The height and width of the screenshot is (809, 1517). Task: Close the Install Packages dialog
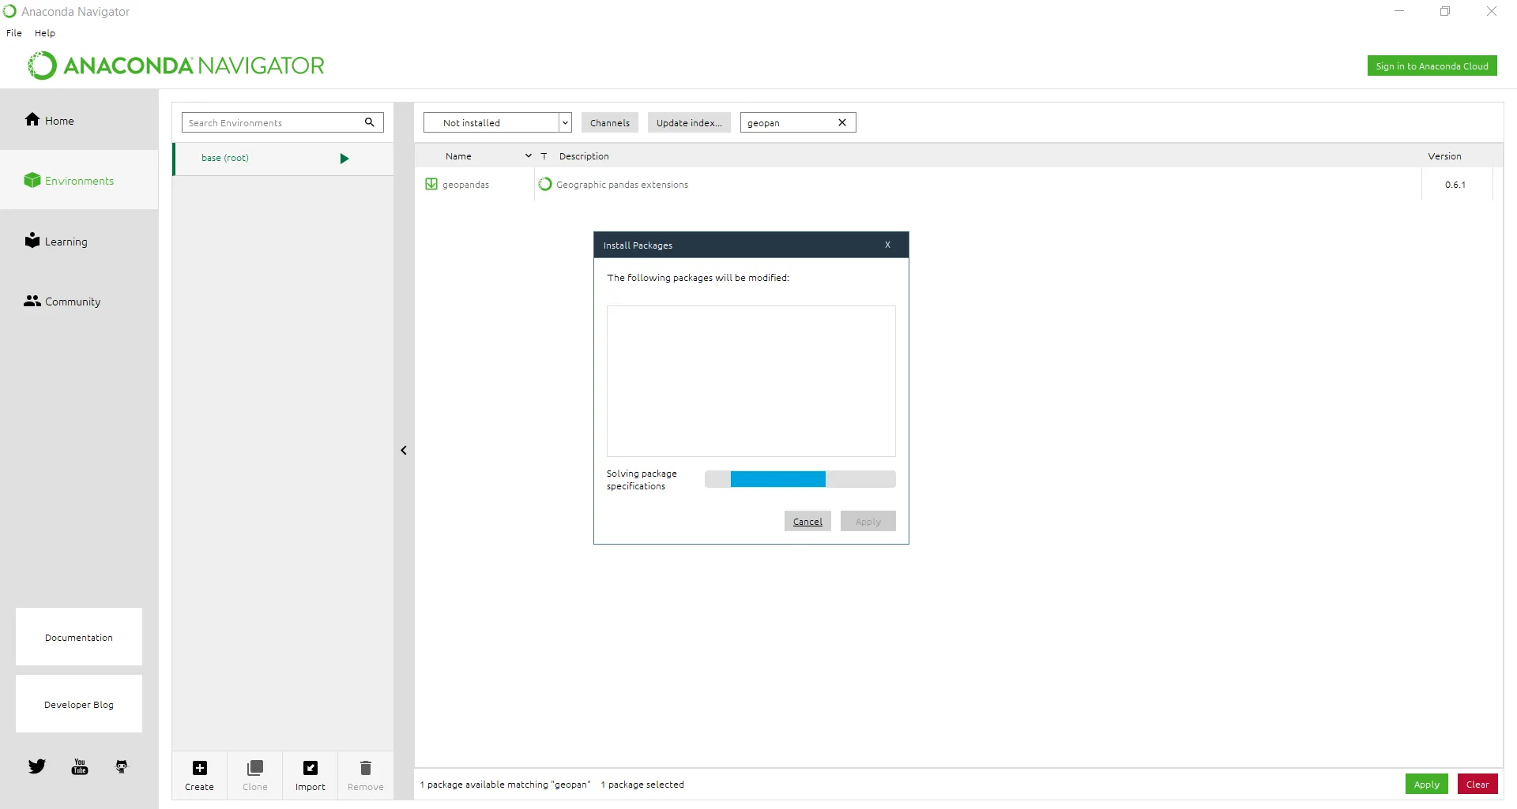[x=888, y=245]
